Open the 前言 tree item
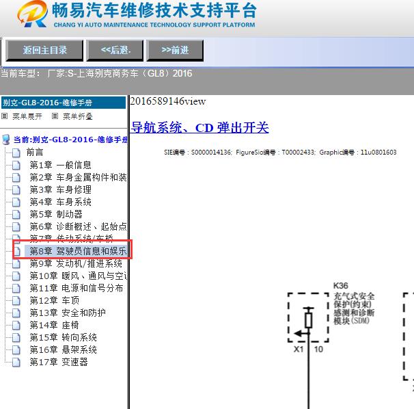This screenshot has width=414, height=409. click(35, 153)
